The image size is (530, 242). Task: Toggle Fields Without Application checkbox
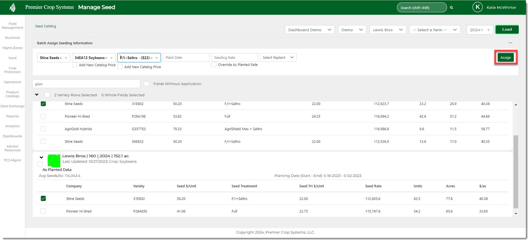[x=147, y=84]
